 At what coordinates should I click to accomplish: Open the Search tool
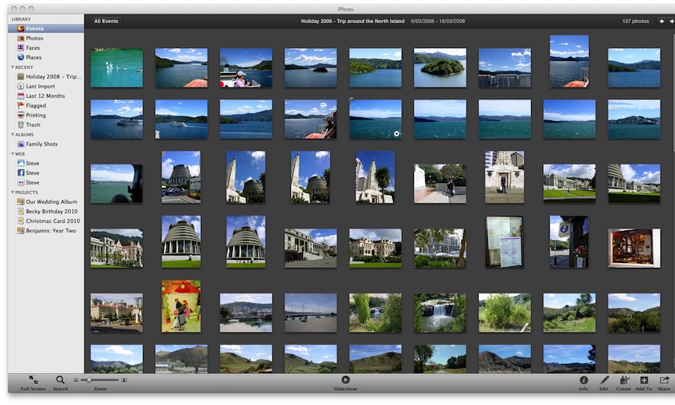point(60,383)
